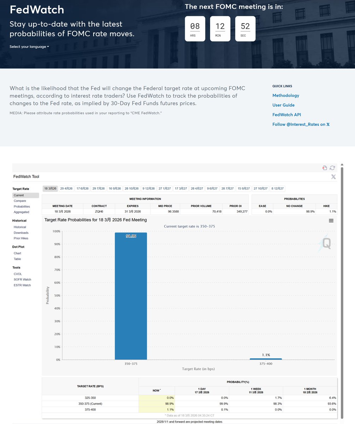Open the Select your language dropdown

[29, 47]
